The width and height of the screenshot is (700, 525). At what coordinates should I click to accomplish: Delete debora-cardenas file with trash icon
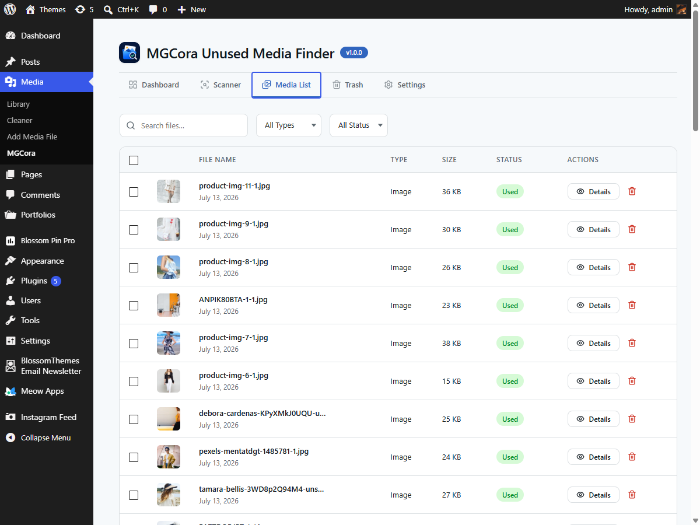632,419
